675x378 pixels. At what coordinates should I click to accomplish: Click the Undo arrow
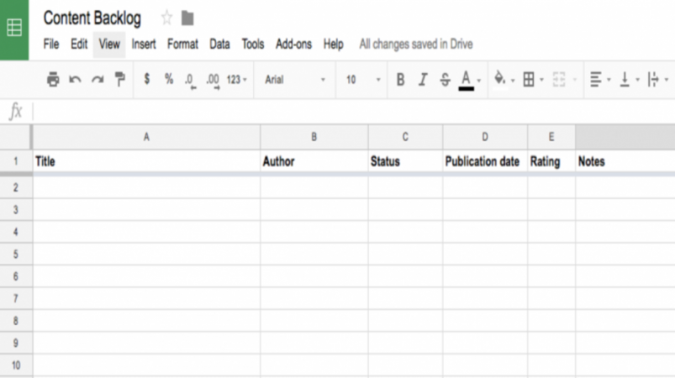(x=76, y=80)
